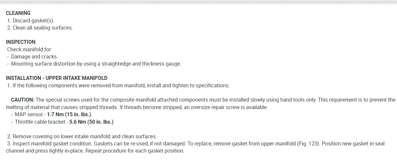Click the INSPECTION section heading
The height and width of the screenshot is (161, 397).
tap(21, 42)
